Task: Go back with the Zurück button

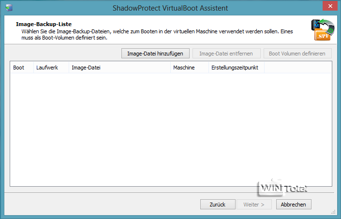Action: coord(218,204)
